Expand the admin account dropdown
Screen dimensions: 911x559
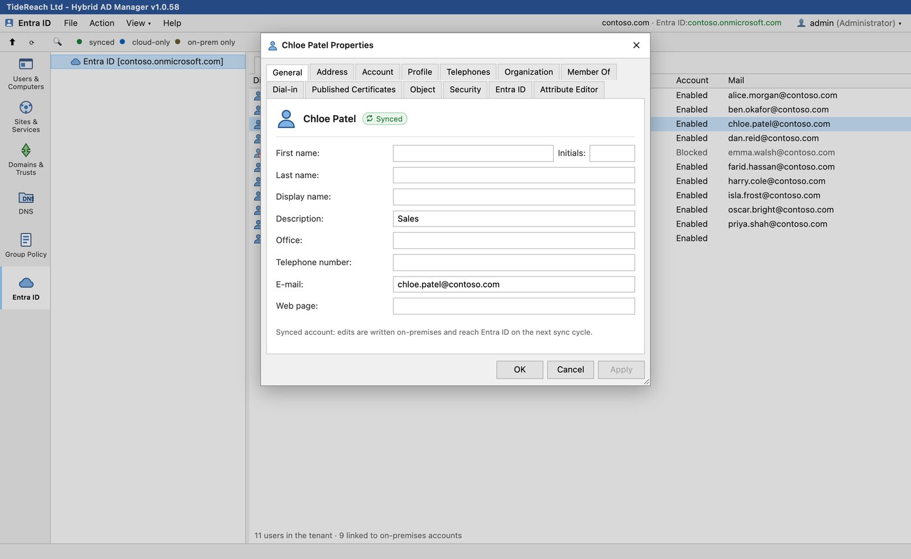tap(849, 23)
